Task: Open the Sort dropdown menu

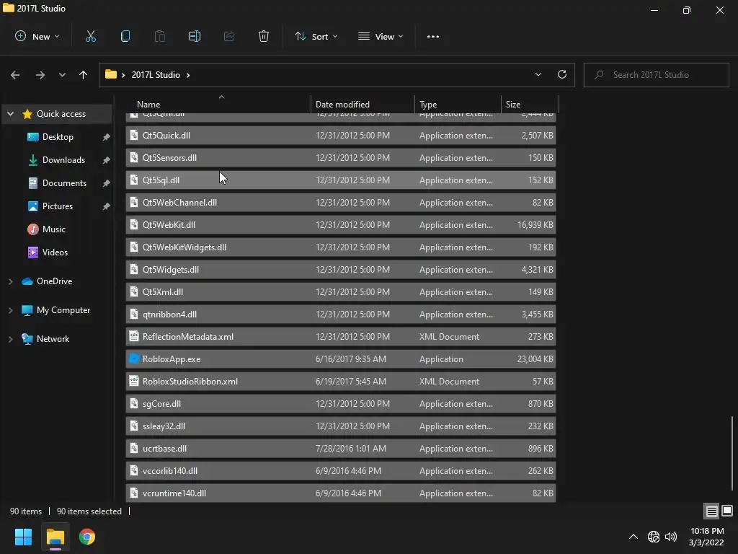Action: (x=316, y=36)
